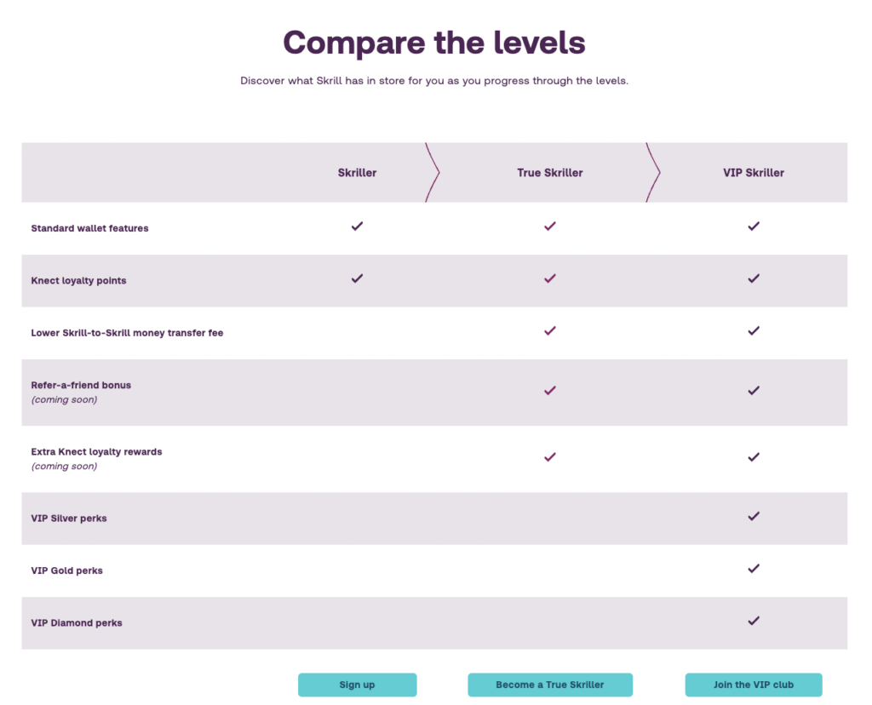This screenshot has height=705, width=872.
Task: Click VIP Skriller checkmark for VIP Silver perks
Action: tap(754, 516)
